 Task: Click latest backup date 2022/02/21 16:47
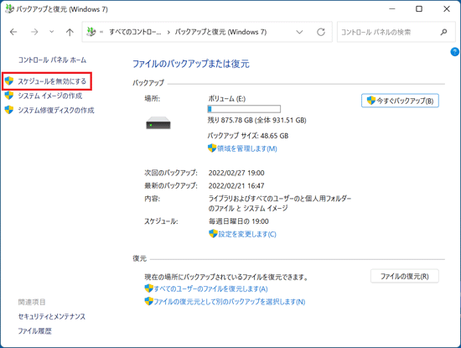pyautogui.click(x=236, y=185)
